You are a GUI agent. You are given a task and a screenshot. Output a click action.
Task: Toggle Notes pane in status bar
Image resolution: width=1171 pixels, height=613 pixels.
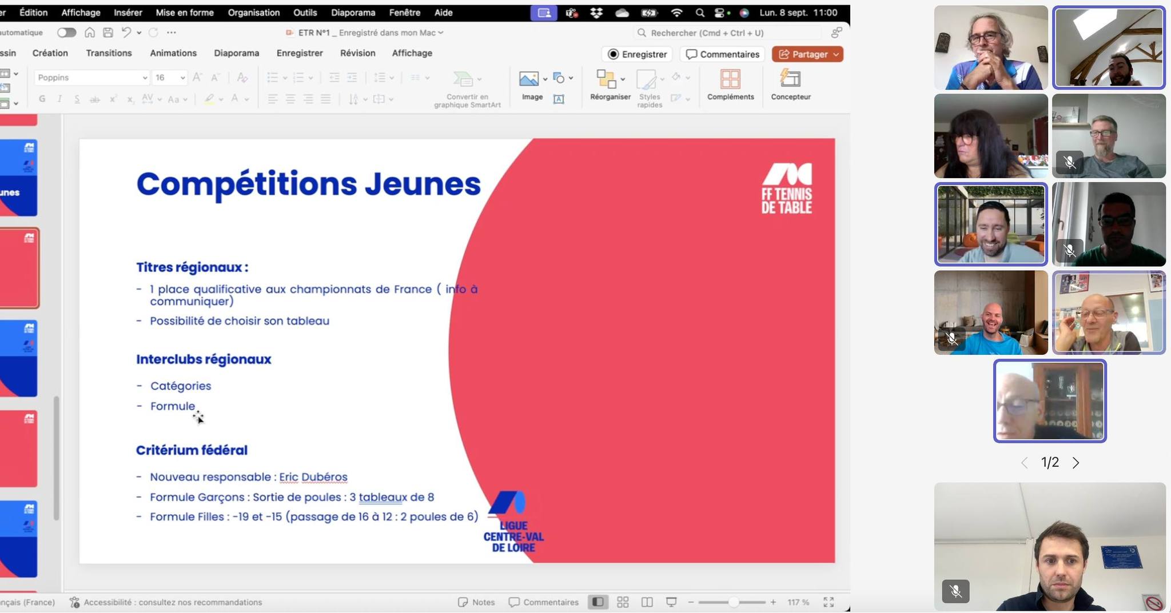coord(476,602)
